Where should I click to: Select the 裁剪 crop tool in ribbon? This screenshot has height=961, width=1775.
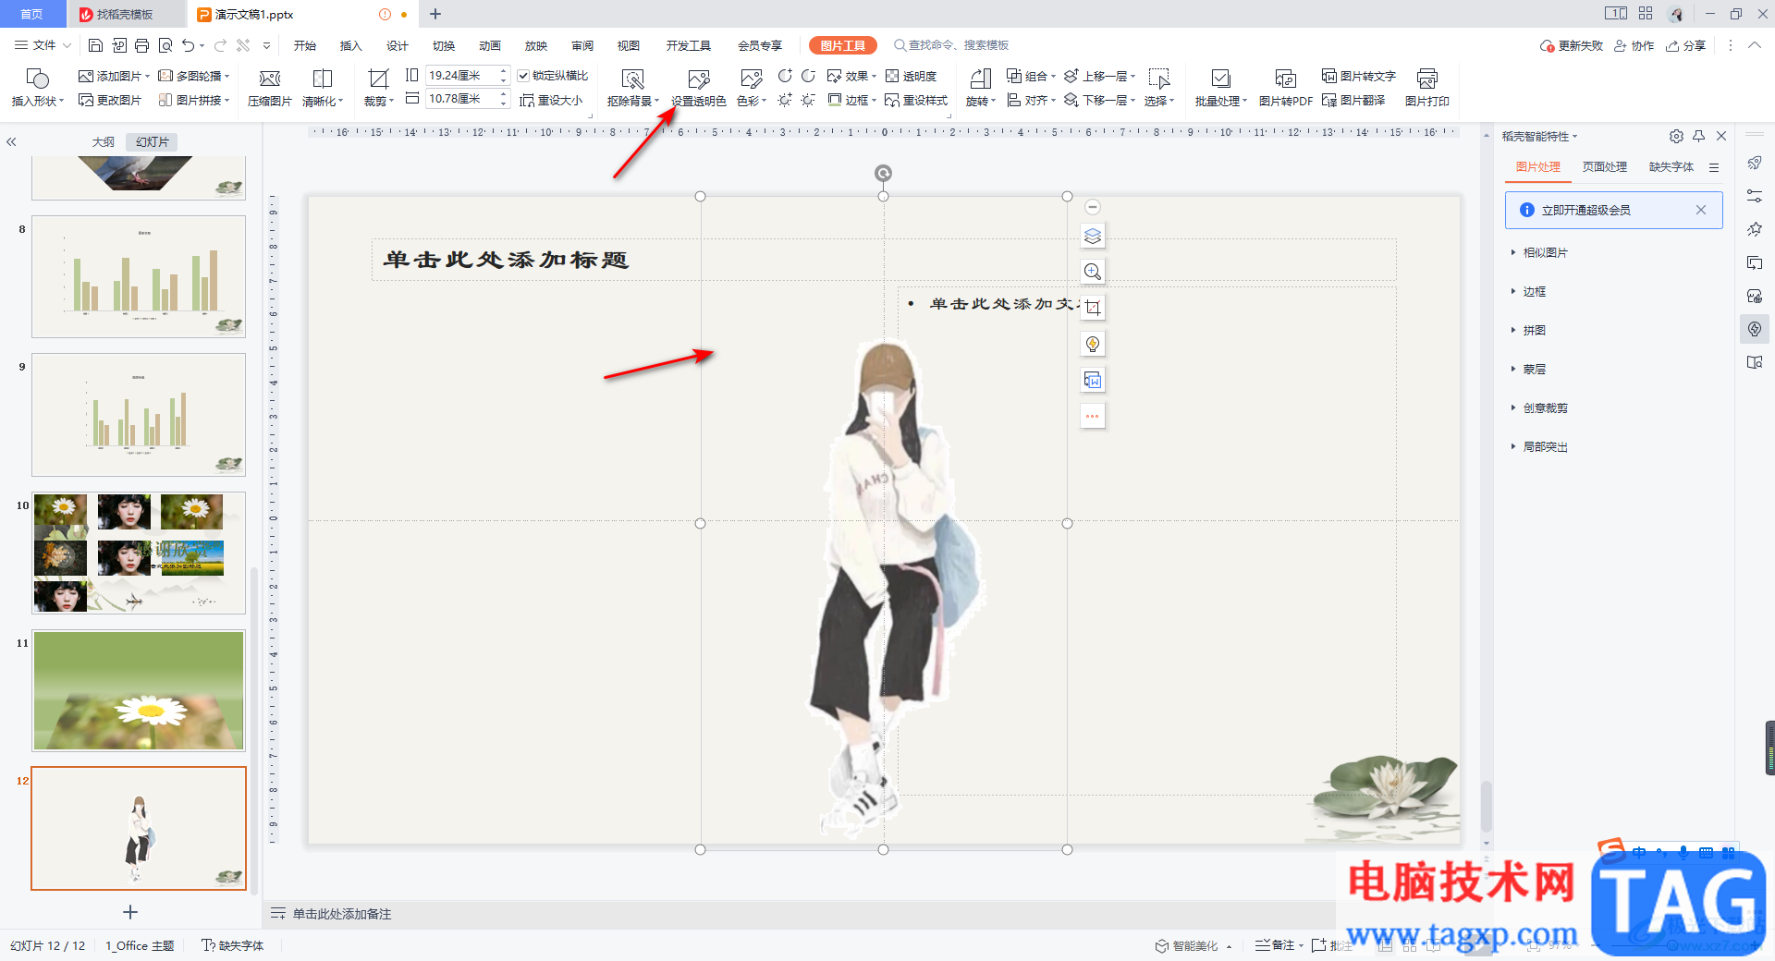[378, 79]
